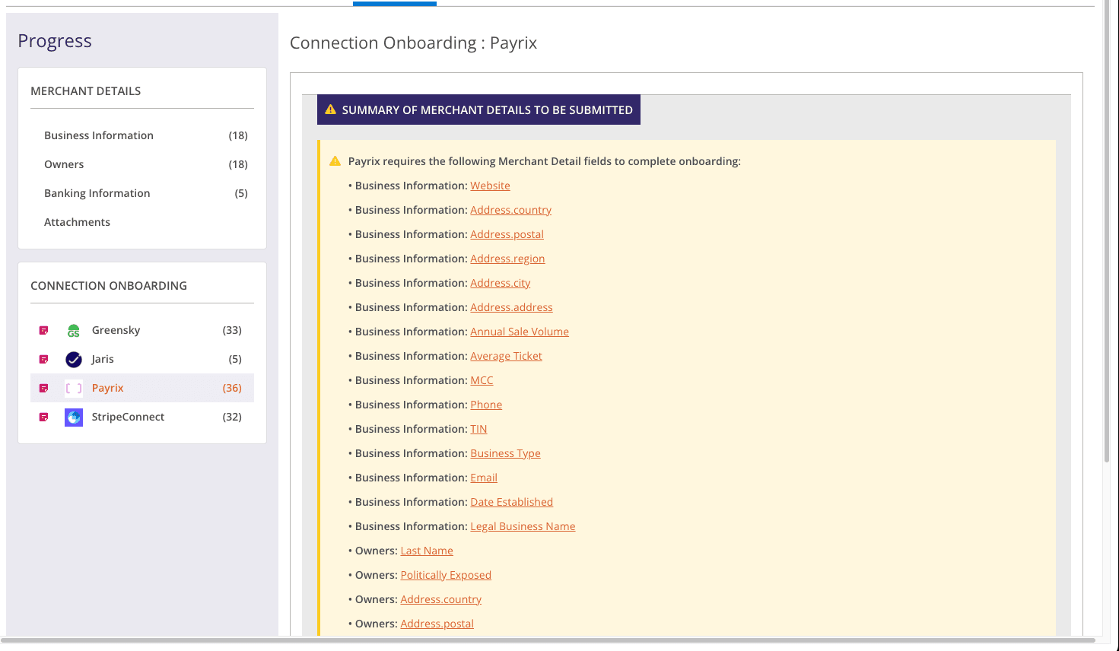The image size is (1119, 651).
Task: Click the horizontal scrollbar at bottom
Action: (x=548, y=640)
